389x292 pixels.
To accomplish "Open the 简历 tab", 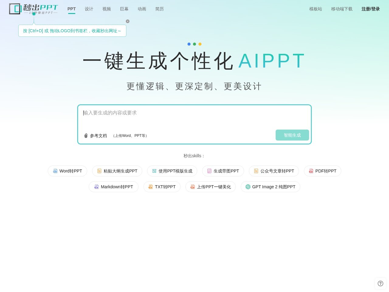I will [160, 9].
